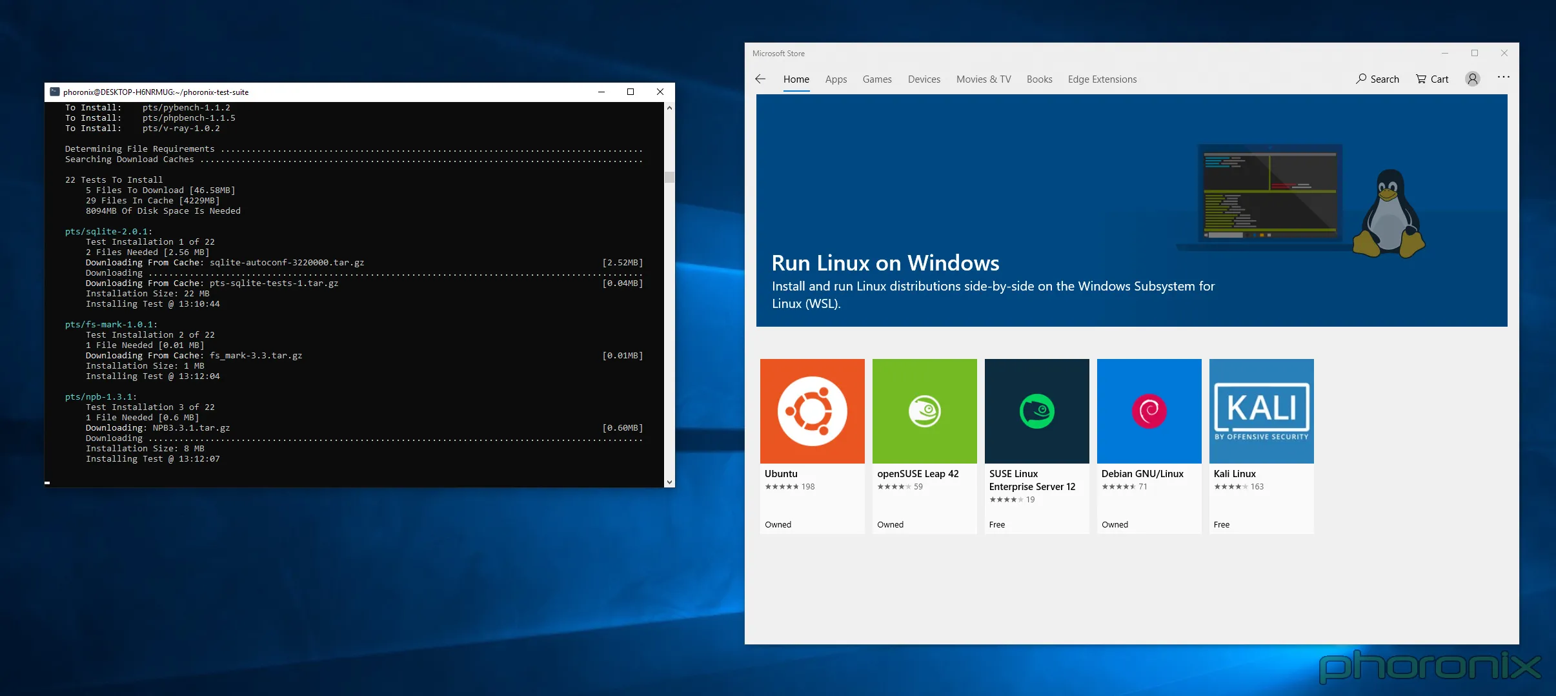The width and height of the screenshot is (1556, 696).
Task: Open the Devices tab
Action: pyautogui.click(x=924, y=79)
